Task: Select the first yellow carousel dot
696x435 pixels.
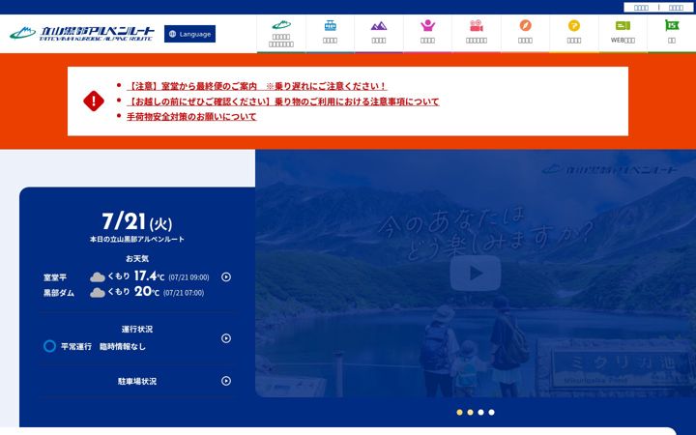Action: point(459,413)
